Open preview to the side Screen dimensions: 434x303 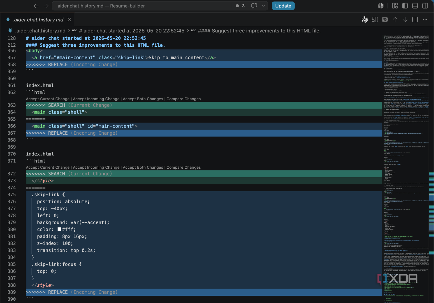[375, 19]
